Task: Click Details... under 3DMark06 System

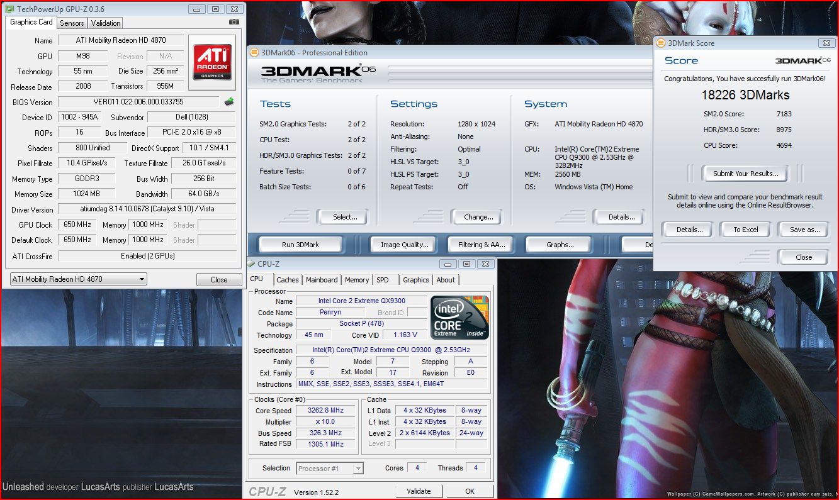Action: pyautogui.click(x=619, y=217)
